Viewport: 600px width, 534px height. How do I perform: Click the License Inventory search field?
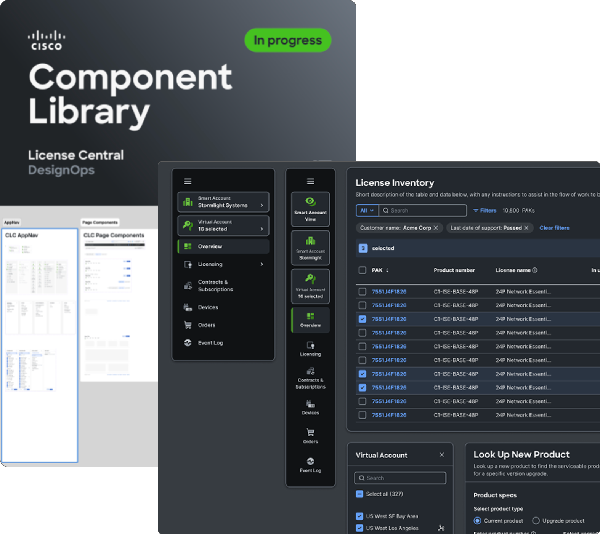(x=423, y=211)
